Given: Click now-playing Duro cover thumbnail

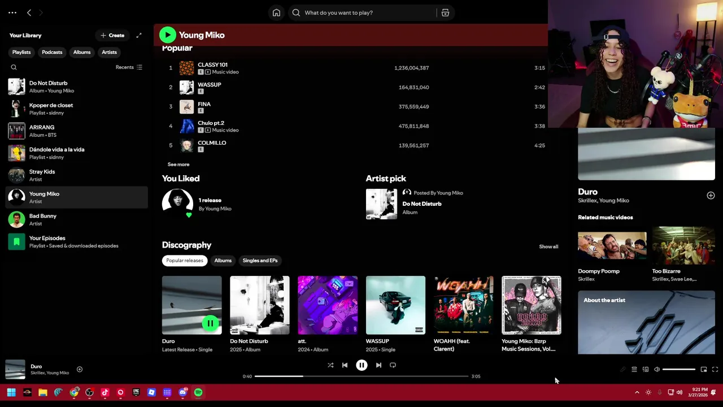Looking at the screenshot, I should (15, 369).
